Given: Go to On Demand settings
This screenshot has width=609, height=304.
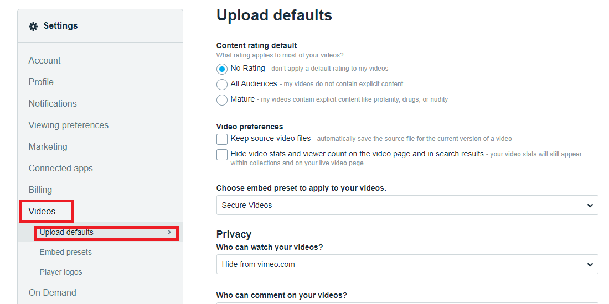Looking at the screenshot, I should tap(53, 293).
